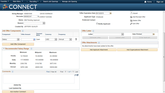Click the Offer Amount input field
The height and width of the screenshot is (93, 165).
coord(27,39)
